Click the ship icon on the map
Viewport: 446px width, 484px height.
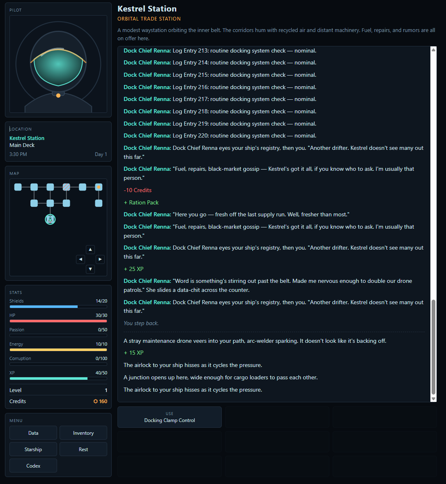tap(50, 219)
